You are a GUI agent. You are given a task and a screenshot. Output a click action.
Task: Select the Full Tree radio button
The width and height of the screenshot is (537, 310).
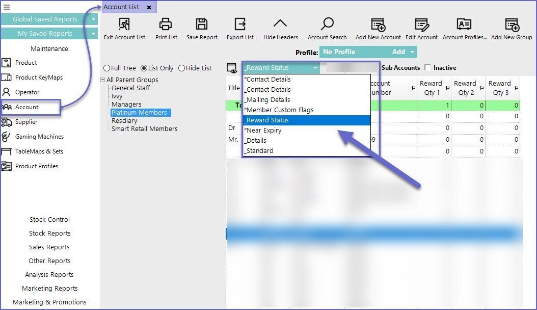107,68
